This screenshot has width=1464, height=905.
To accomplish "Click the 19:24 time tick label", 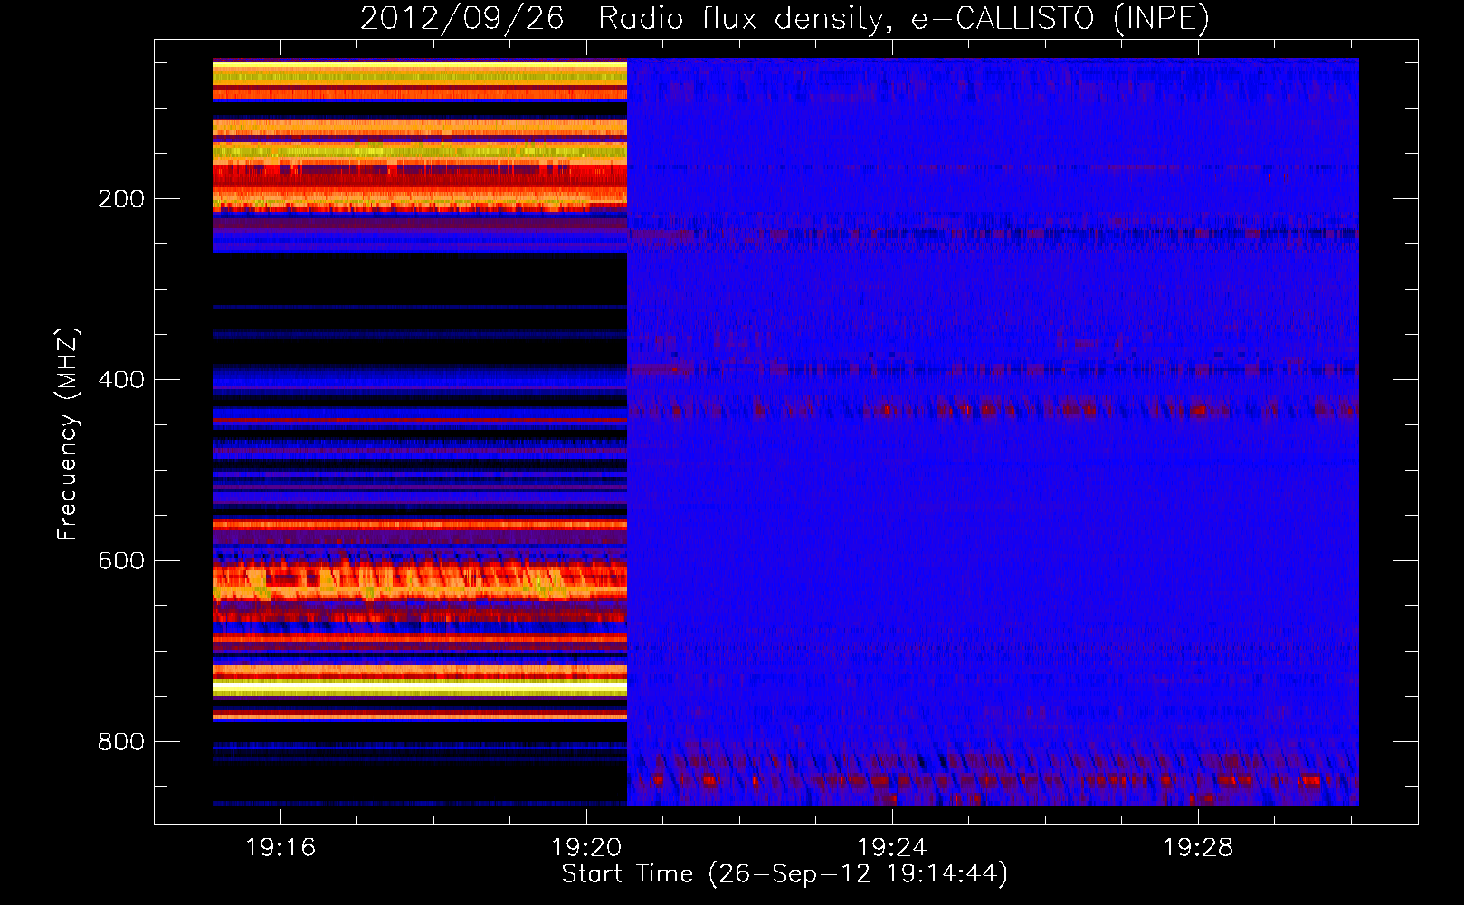I will point(892,848).
